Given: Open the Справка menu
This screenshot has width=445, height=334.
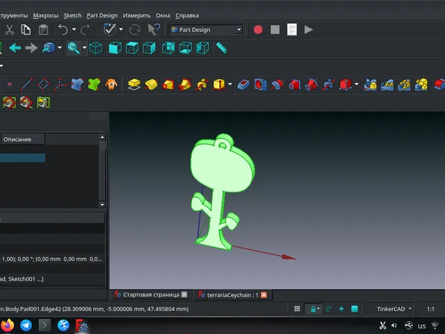Looking at the screenshot, I should [x=187, y=15].
